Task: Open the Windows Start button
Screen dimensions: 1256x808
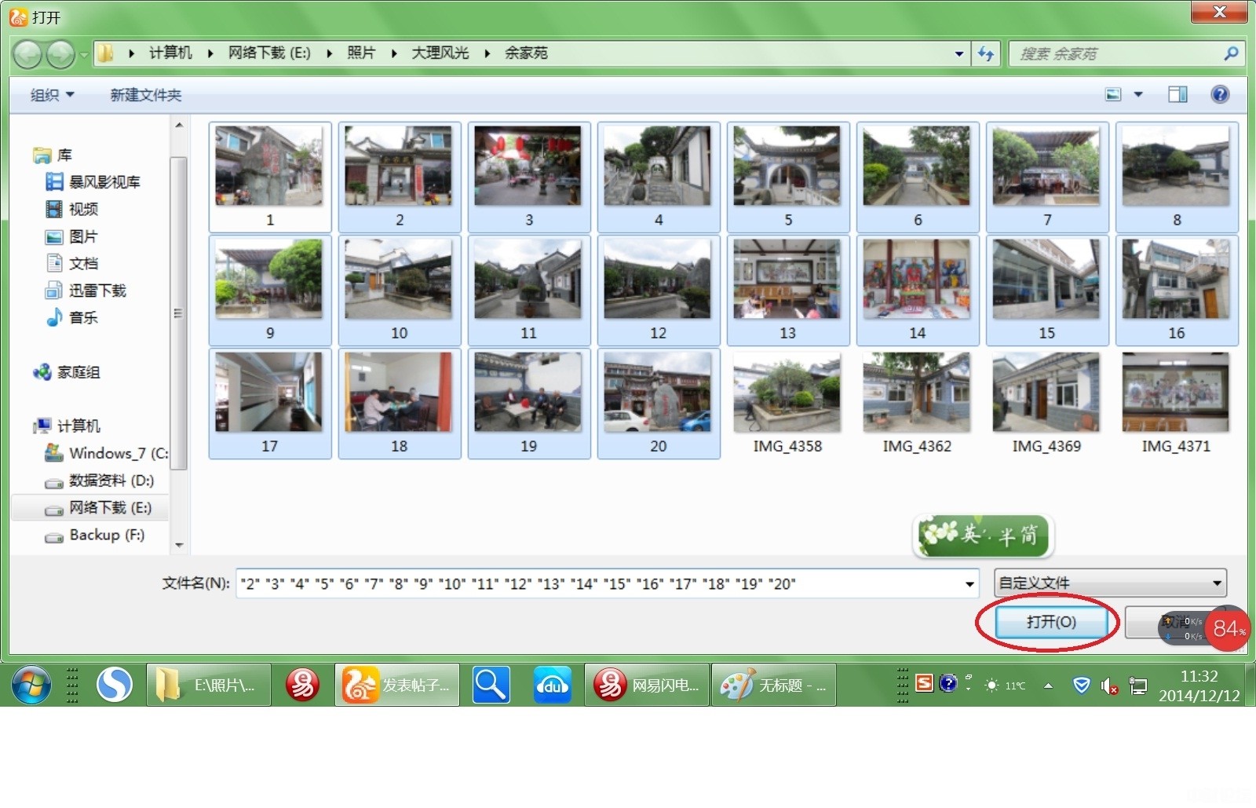Action: tap(31, 686)
